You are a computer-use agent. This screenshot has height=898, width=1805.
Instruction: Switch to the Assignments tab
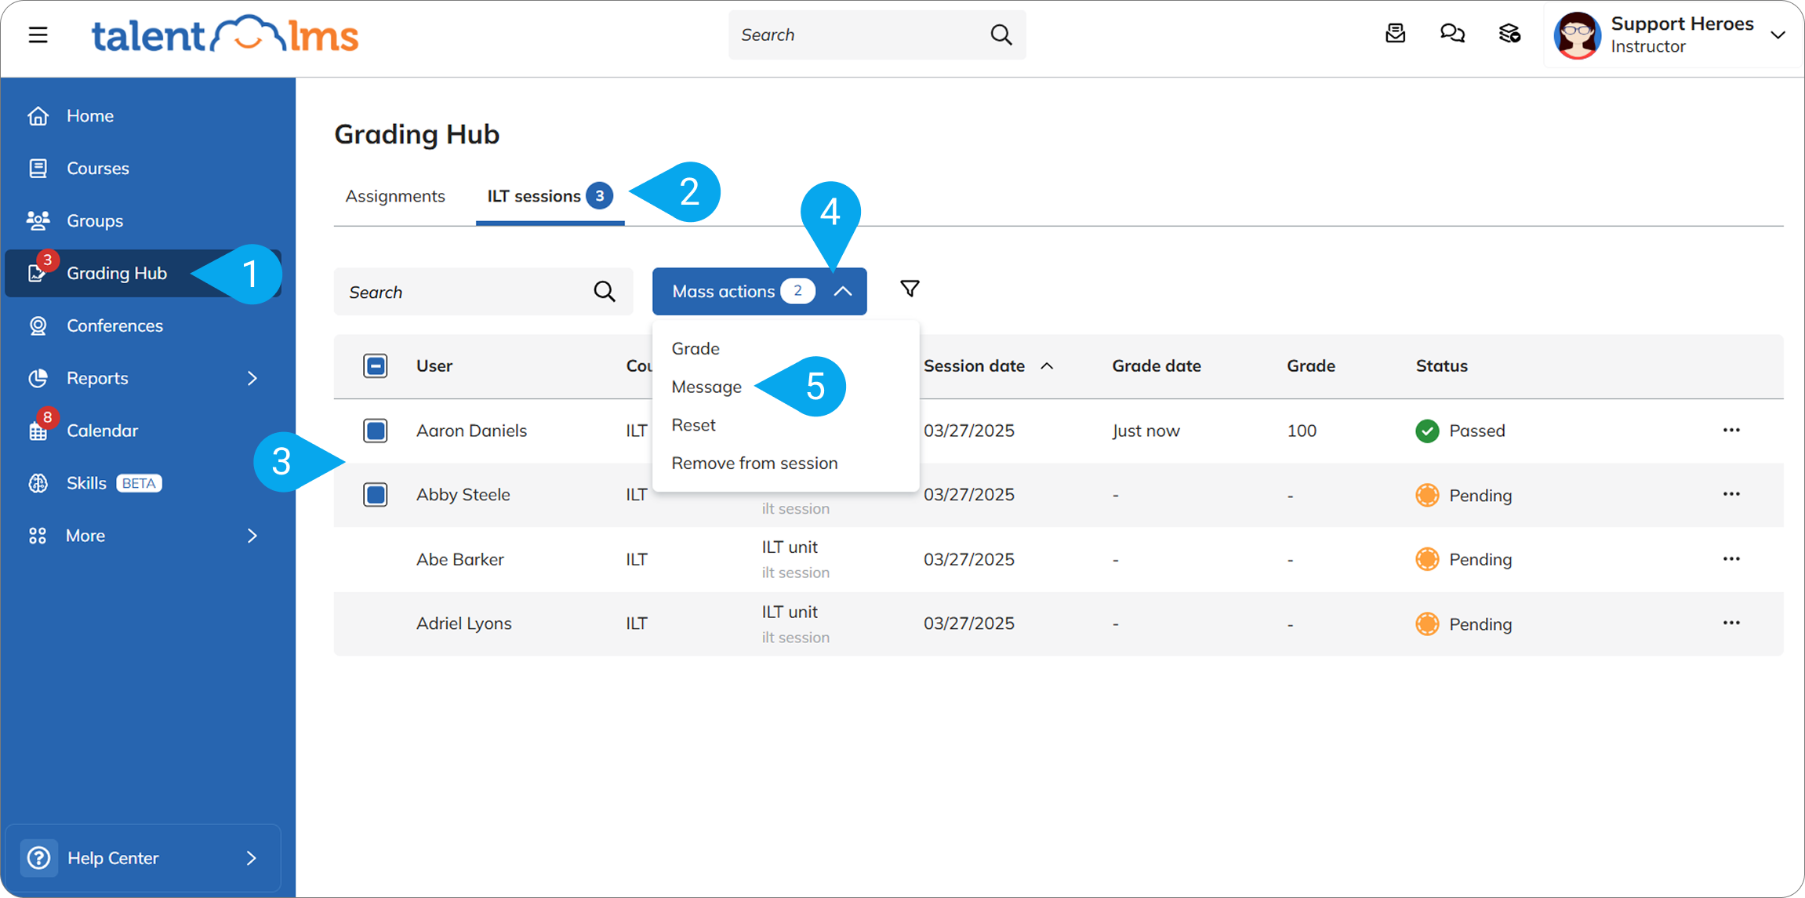395,196
